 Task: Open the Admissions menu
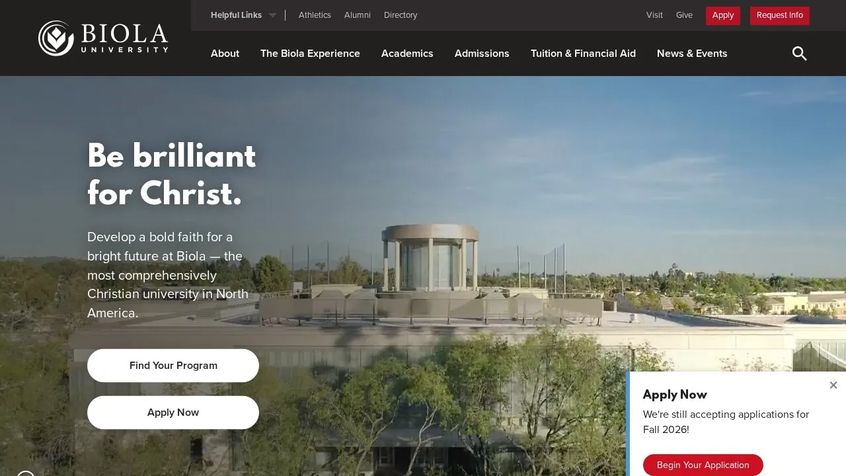482,54
